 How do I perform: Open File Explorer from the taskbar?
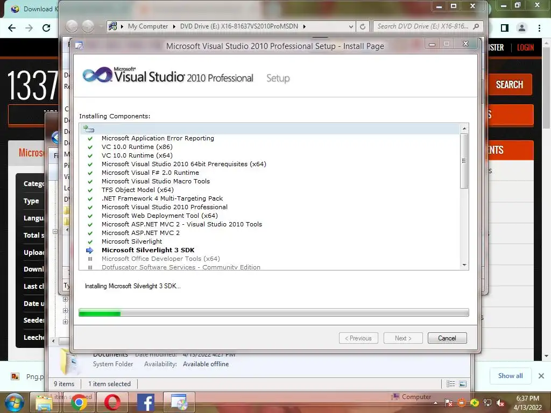[45, 402]
